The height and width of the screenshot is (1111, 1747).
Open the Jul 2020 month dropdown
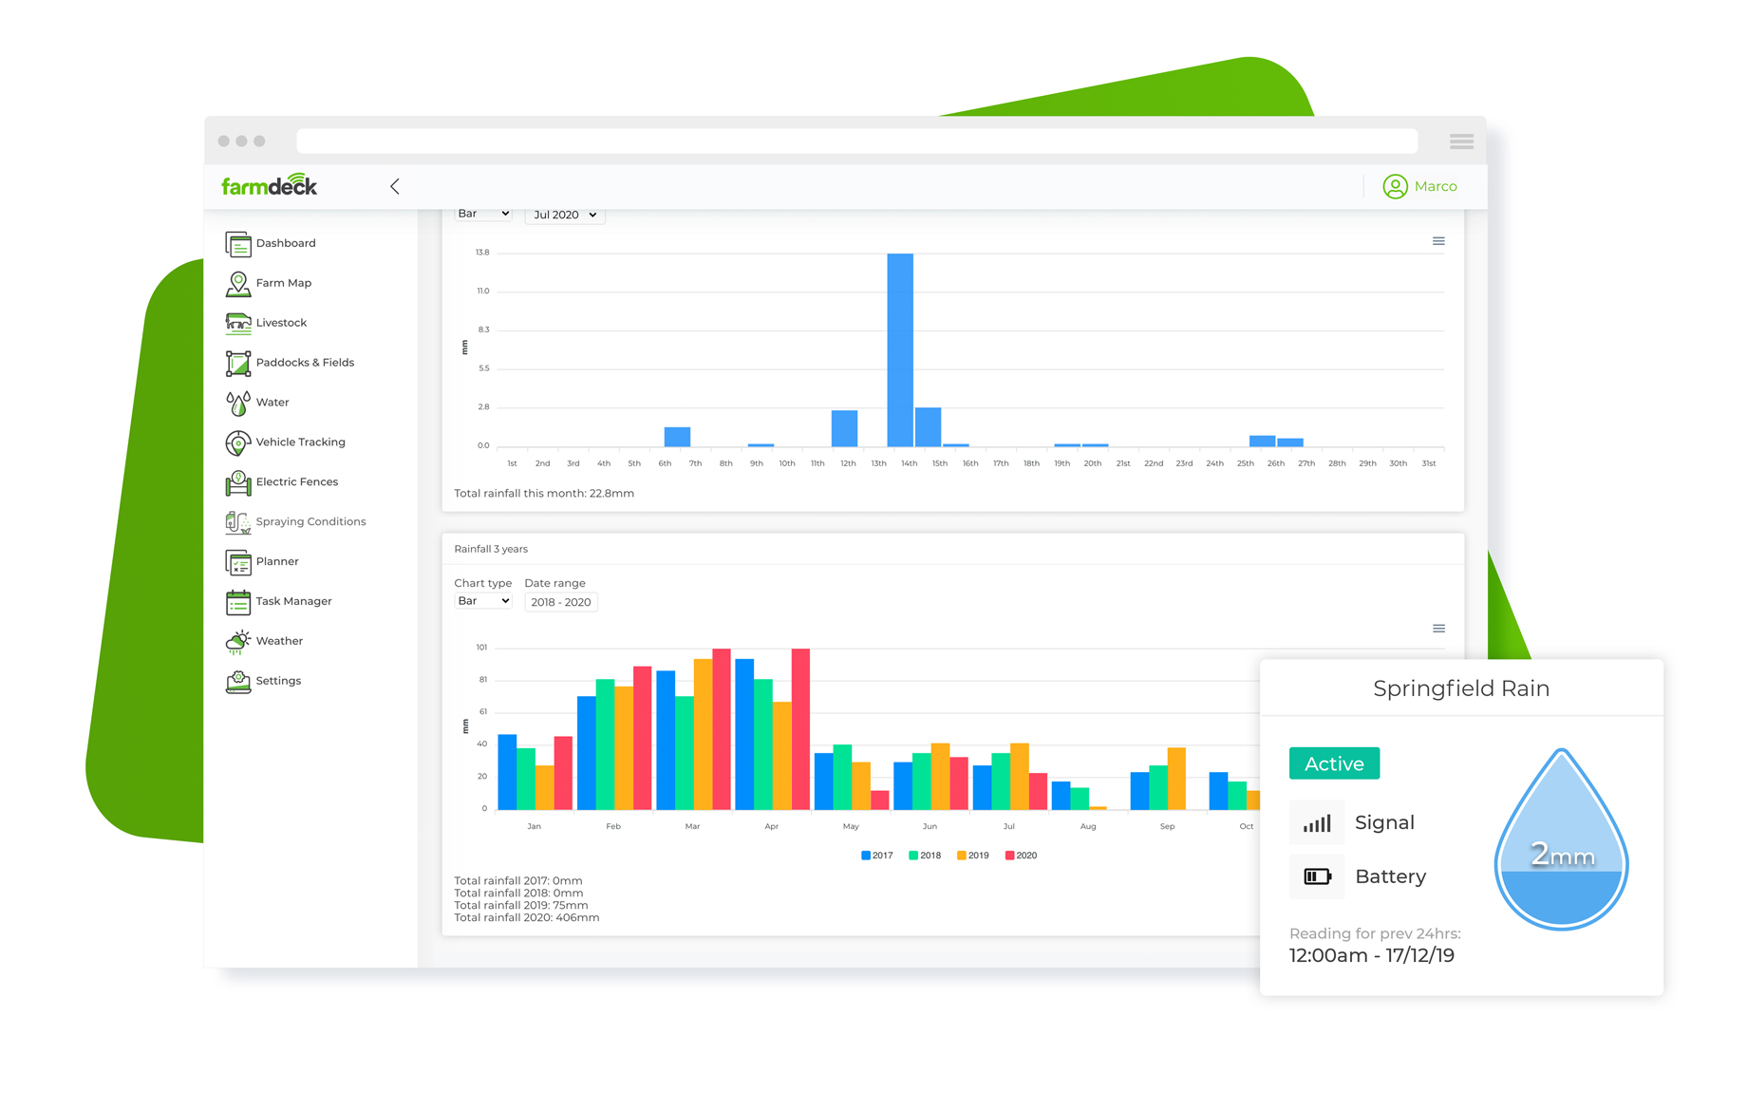pyautogui.click(x=565, y=215)
